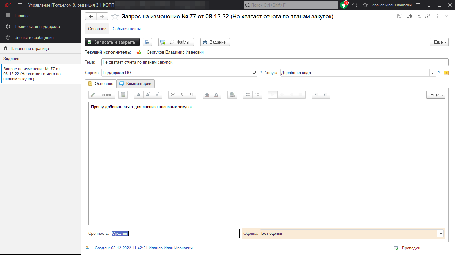
Task: Click the print icon in document header
Action: coord(409,16)
